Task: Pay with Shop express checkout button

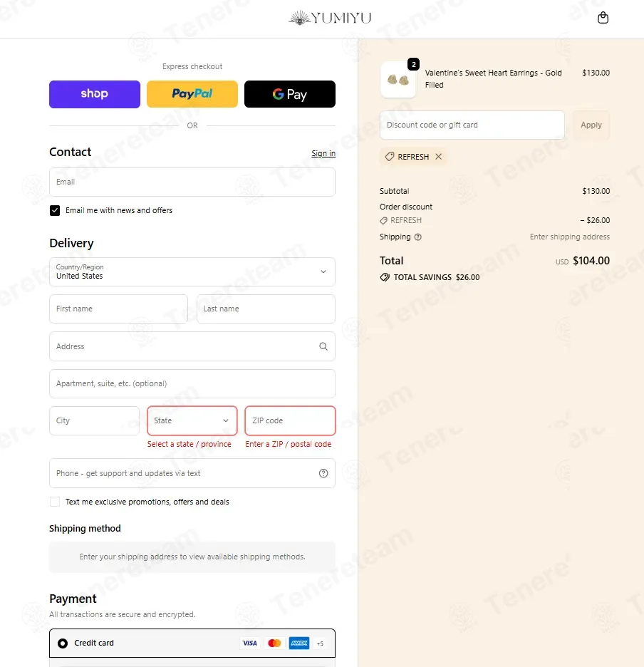Action: coord(95,94)
